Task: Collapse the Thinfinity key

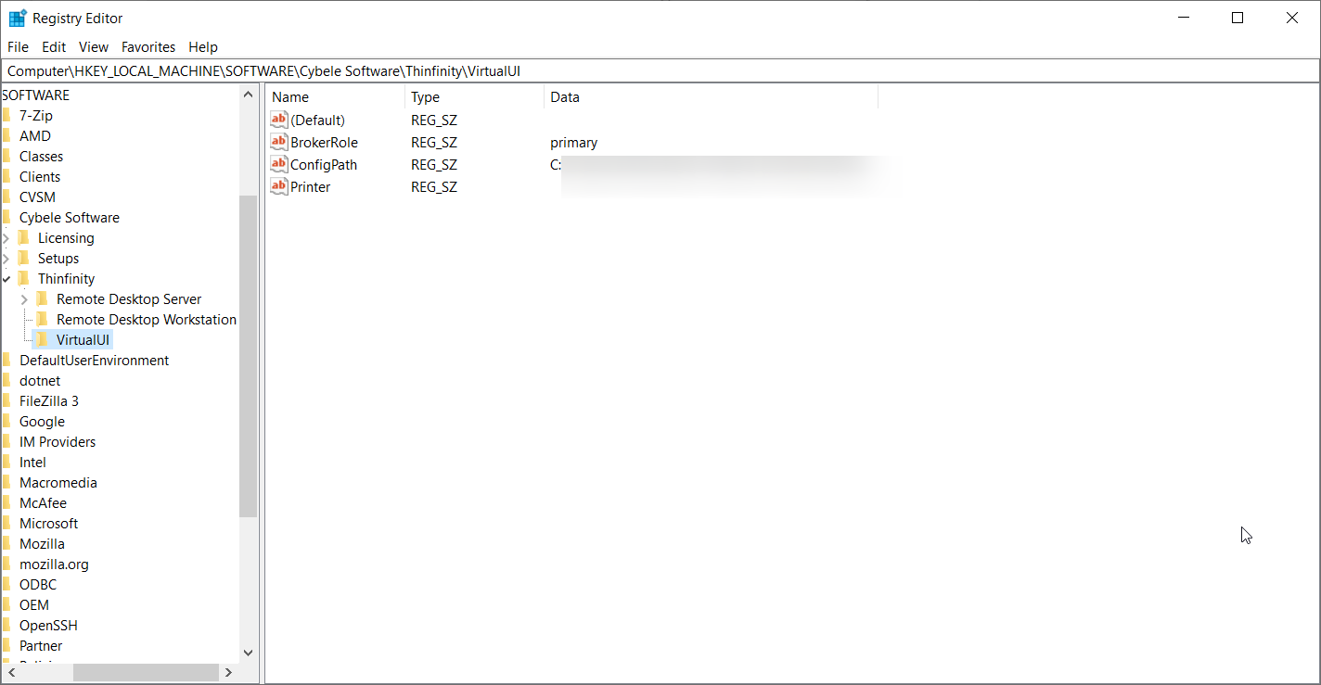Action: click(6, 279)
